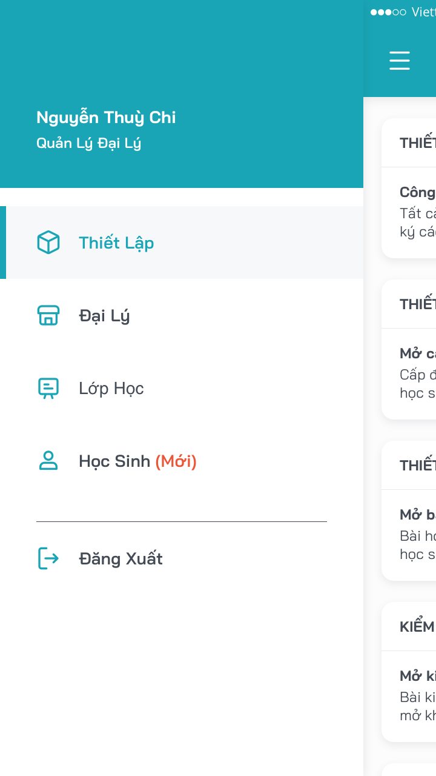The image size is (436, 776).
Task: Click the cube icon beside Thiết Lập
Action: tap(48, 242)
